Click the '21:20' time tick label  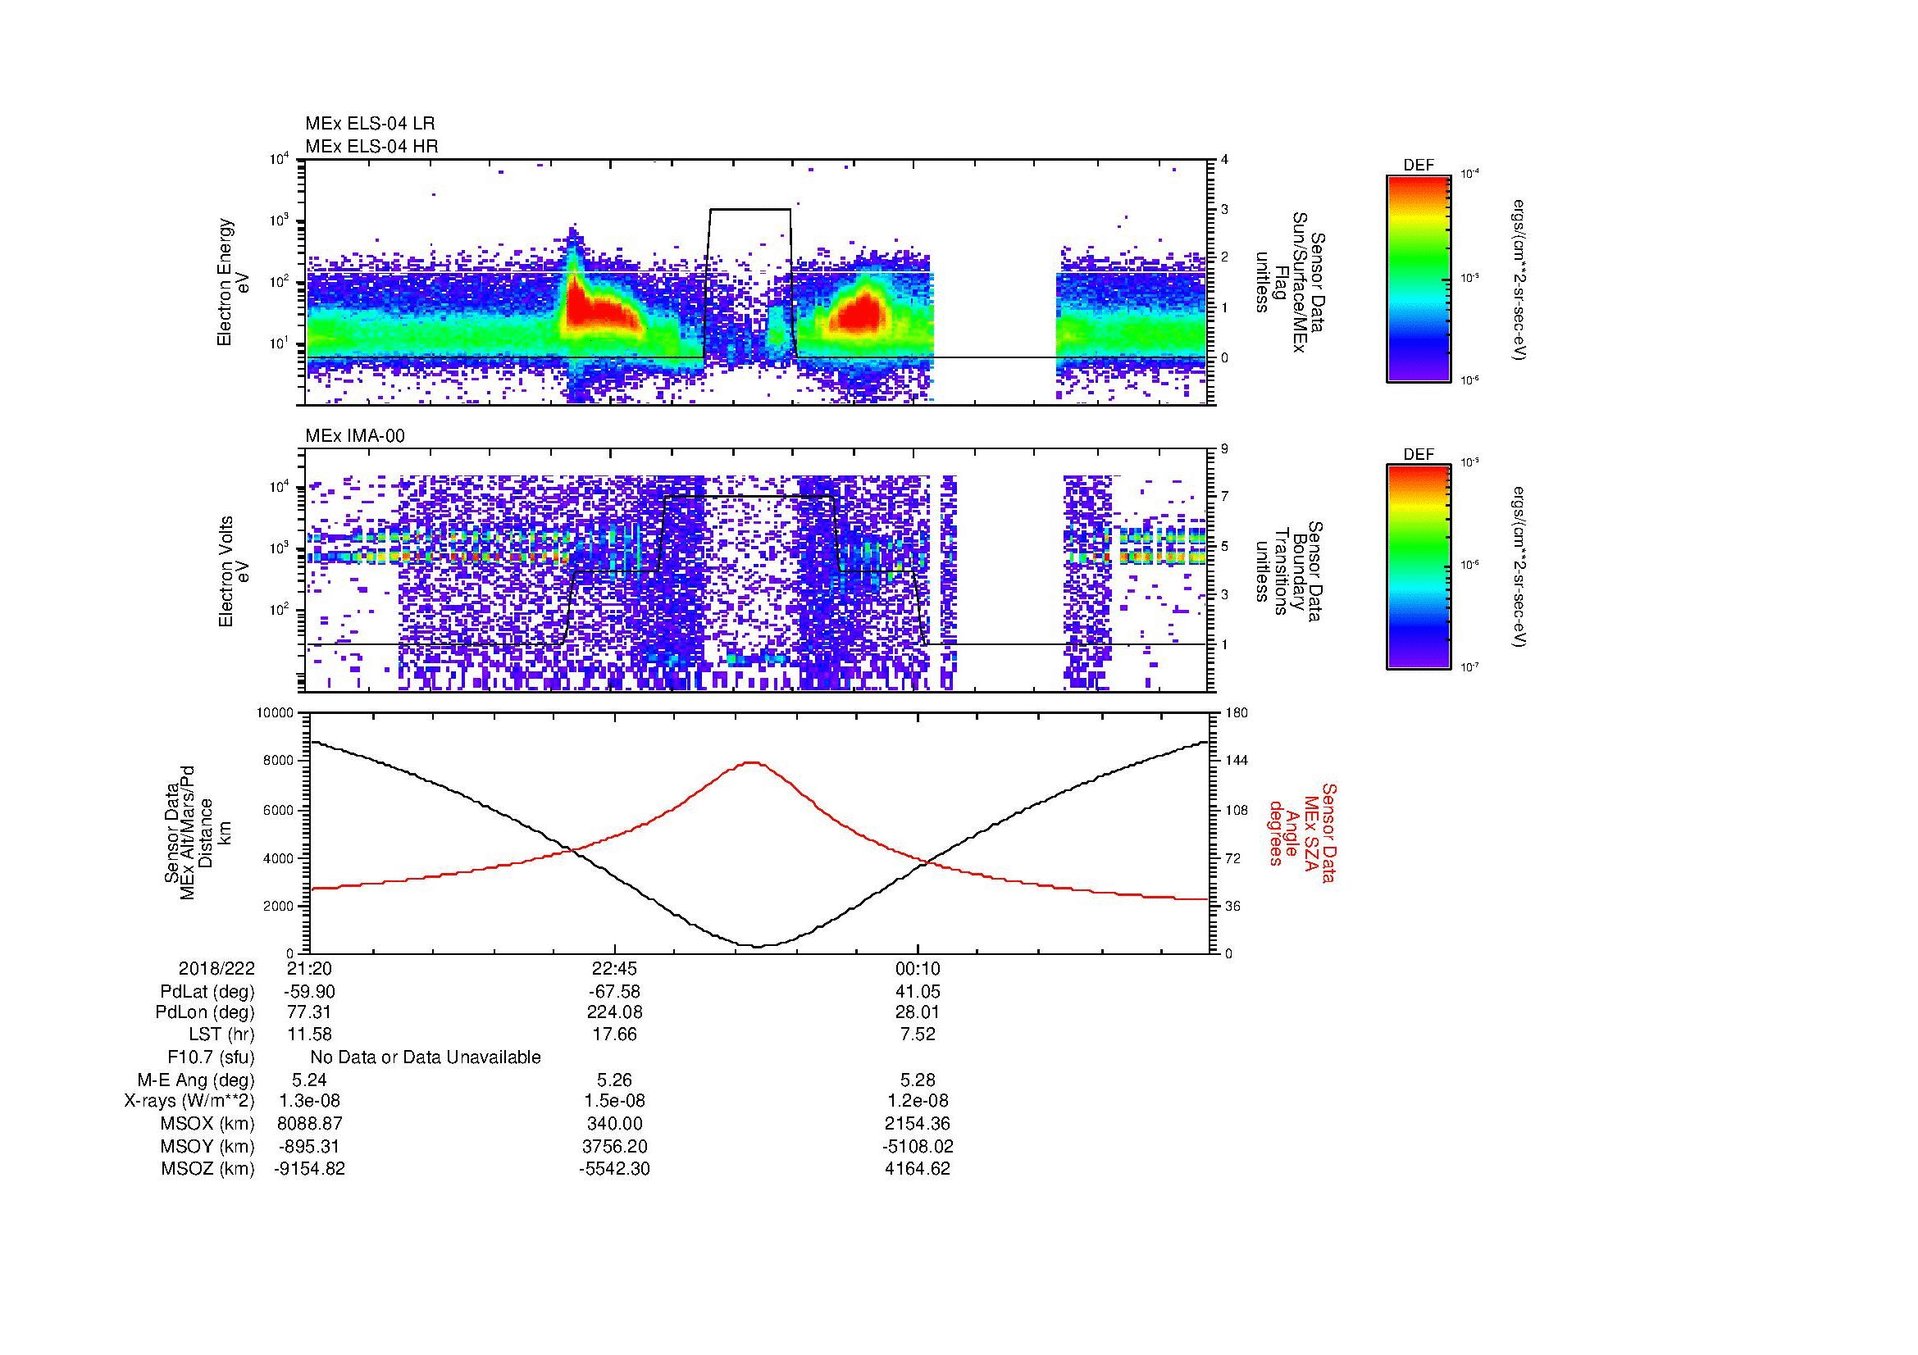(x=309, y=968)
